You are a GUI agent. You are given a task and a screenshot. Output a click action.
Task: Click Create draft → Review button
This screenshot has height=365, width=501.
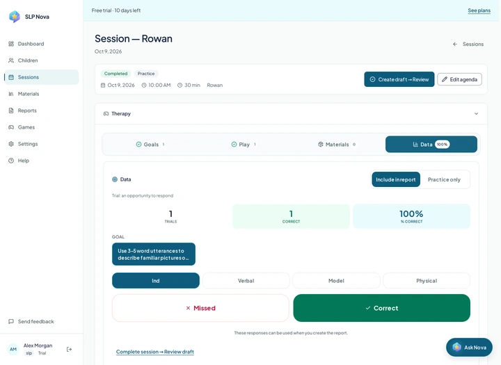[399, 79]
